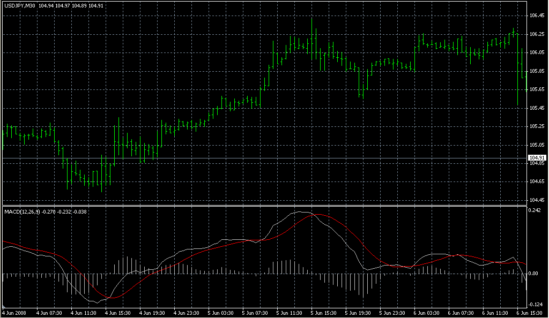Click the highlighted current price tag 104.91
This screenshot has height=318, width=549.
coord(537,158)
